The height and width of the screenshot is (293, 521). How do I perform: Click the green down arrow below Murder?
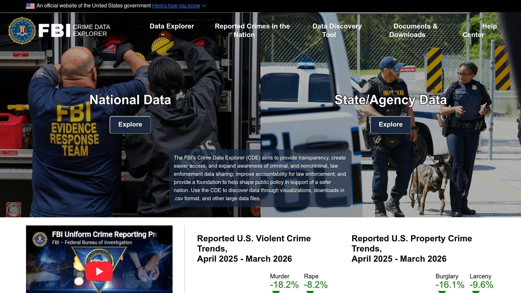pos(276,292)
